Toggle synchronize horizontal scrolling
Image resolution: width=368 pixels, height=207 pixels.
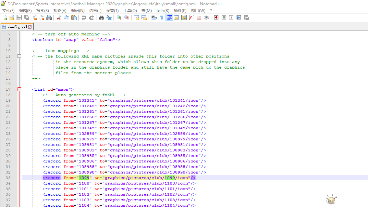pos(144,18)
